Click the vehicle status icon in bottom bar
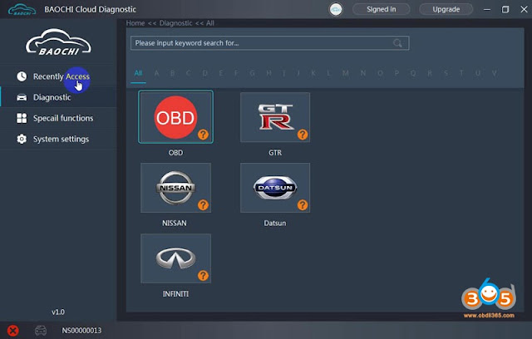 pyautogui.click(x=41, y=330)
